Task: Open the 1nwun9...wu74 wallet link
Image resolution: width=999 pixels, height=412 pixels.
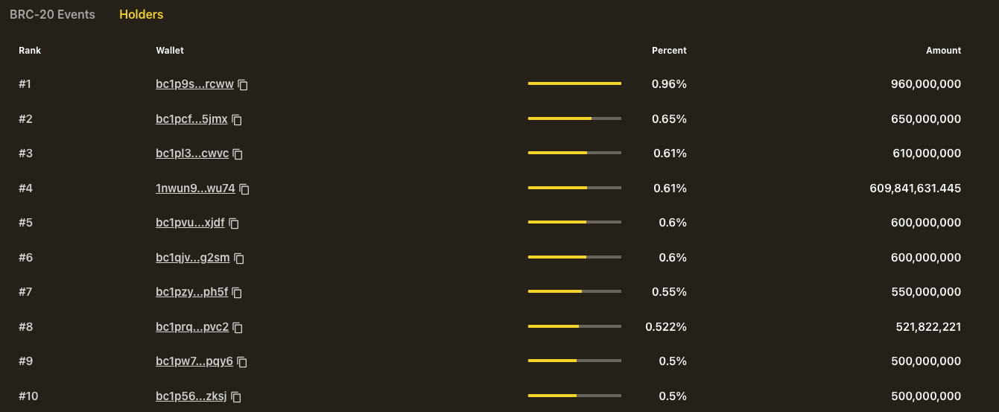Action: coord(195,188)
